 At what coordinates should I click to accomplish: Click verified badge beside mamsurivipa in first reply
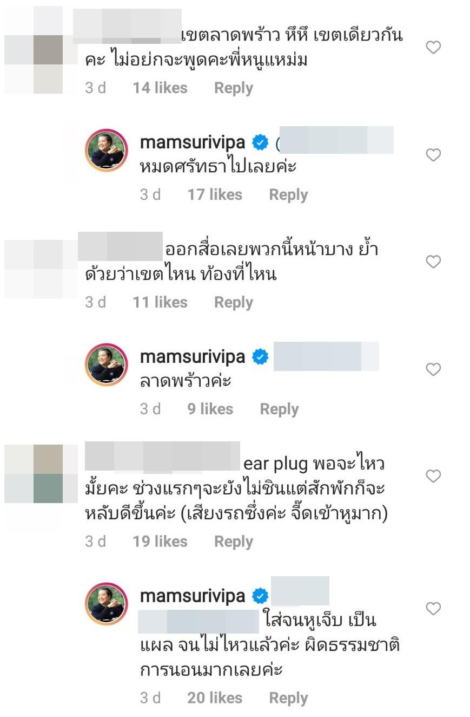tap(261, 143)
